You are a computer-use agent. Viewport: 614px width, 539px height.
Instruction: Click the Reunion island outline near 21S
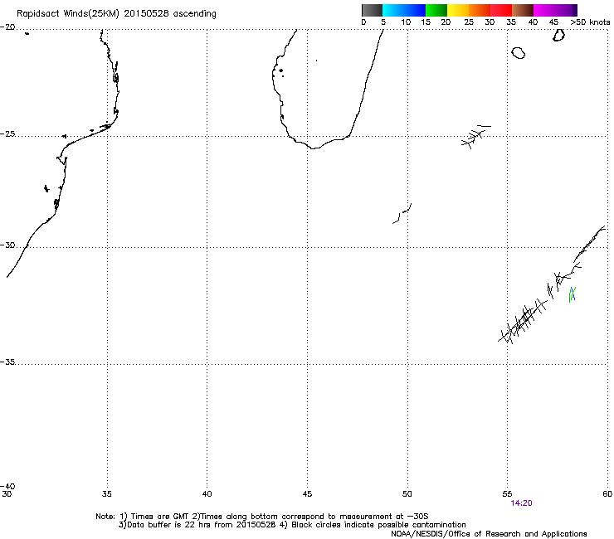pos(519,53)
